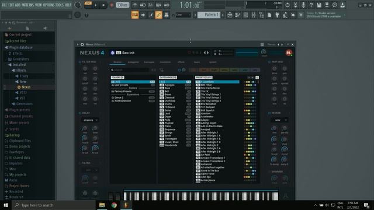The width and height of the screenshot is (374, 210).
Task: Click the Nexus plugin options gear icon
Action: click(x=82, y=44)
